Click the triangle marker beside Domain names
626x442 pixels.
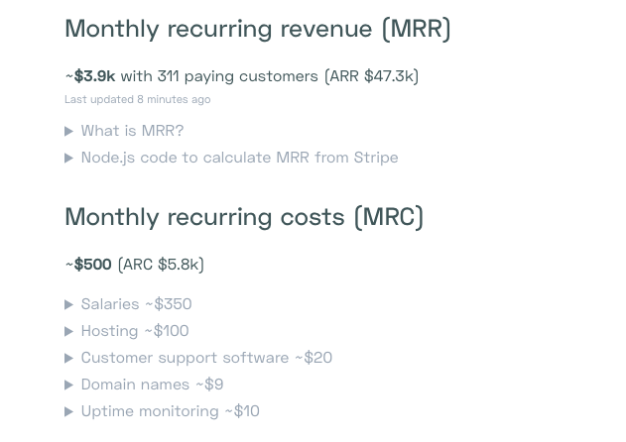click(69, 385)
